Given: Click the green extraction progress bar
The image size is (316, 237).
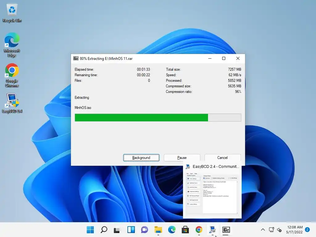Looking at the screenshot, I should click(158, 118).
